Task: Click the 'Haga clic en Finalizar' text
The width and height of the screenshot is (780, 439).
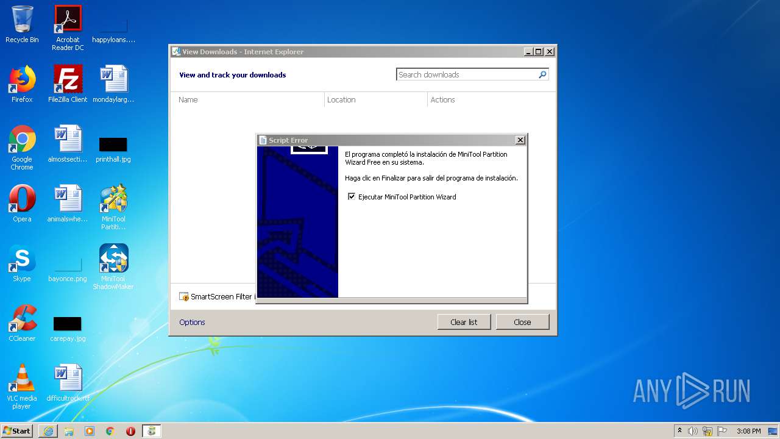Action: tap(431, 178)
